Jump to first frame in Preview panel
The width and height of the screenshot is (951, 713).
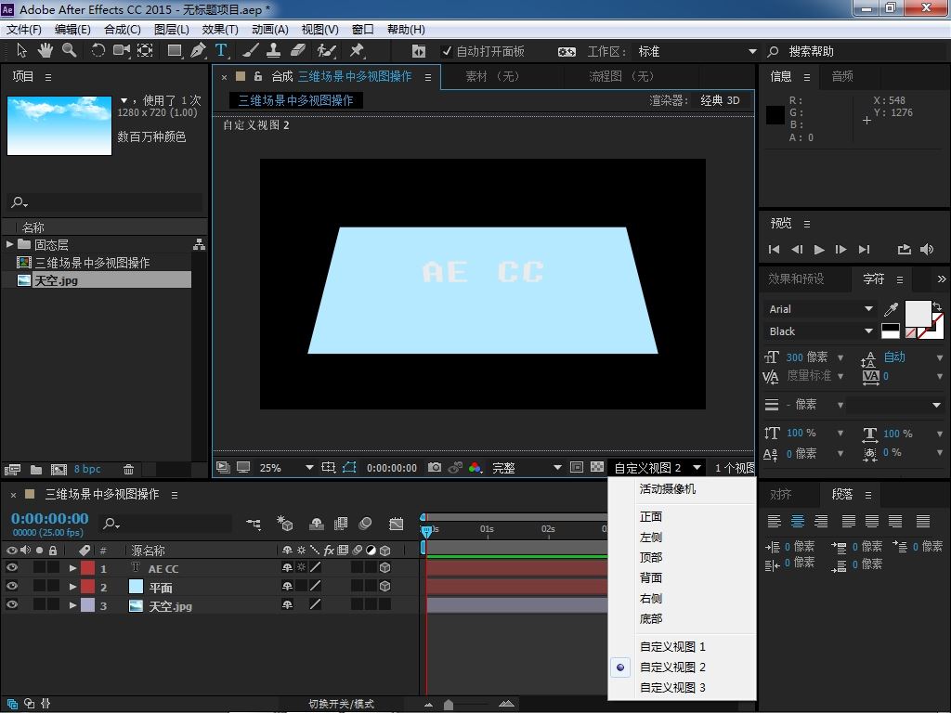tap(774, 249)
